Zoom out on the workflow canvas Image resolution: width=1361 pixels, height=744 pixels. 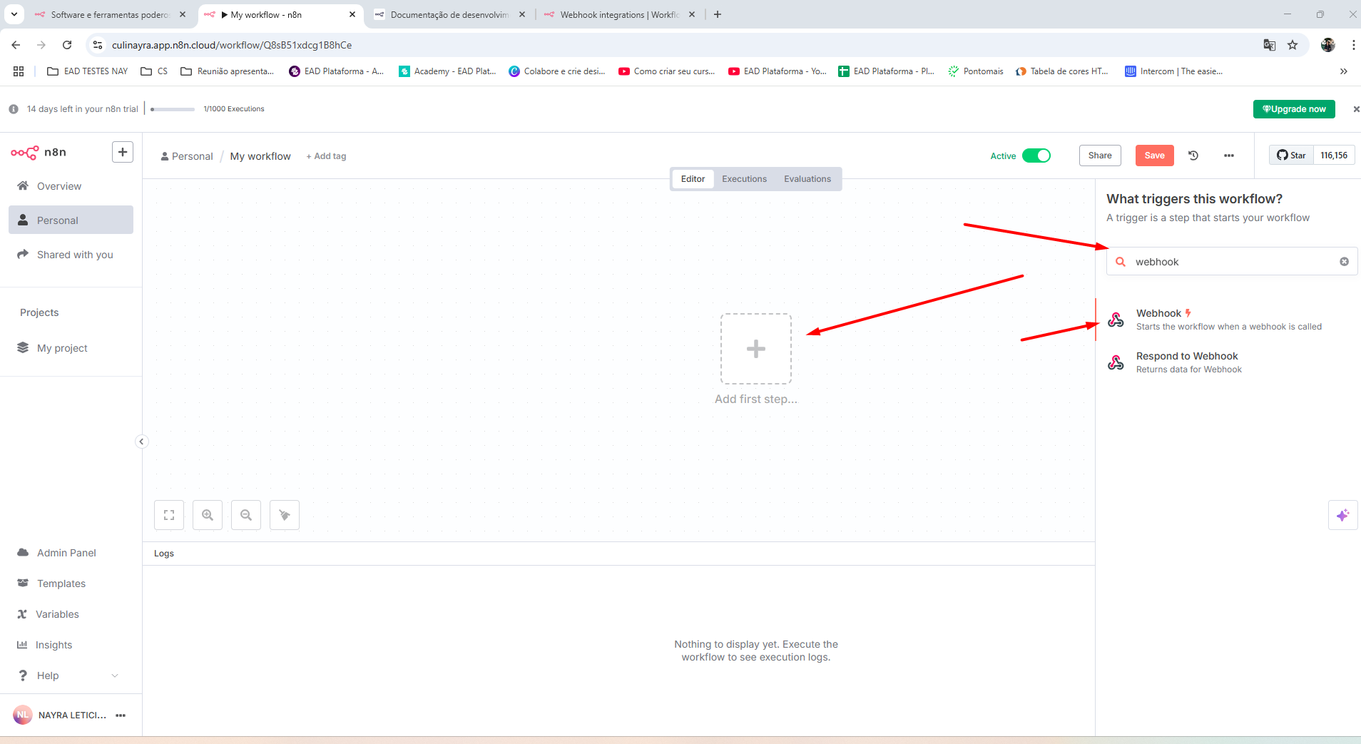tap(246, 515)
